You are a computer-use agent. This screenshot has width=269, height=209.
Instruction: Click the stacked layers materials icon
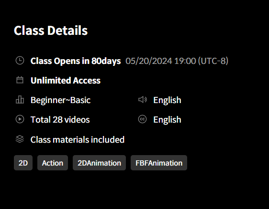point(20,139)
